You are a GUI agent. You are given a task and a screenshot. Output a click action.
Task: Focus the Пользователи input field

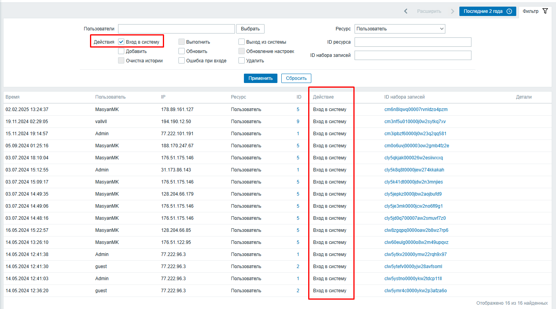(177, 29)
